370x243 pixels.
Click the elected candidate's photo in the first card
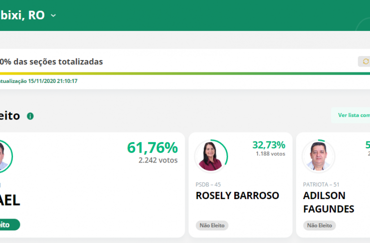pos(4,156)
